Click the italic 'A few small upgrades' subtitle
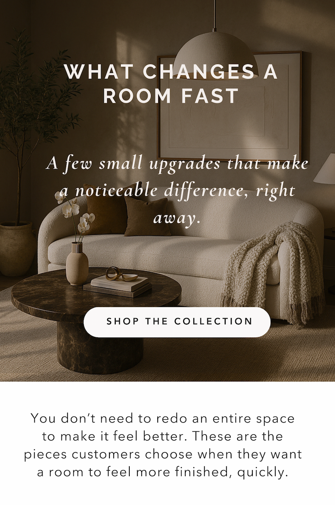The height and width of the screenshot is (505, 335). point(177,190)
